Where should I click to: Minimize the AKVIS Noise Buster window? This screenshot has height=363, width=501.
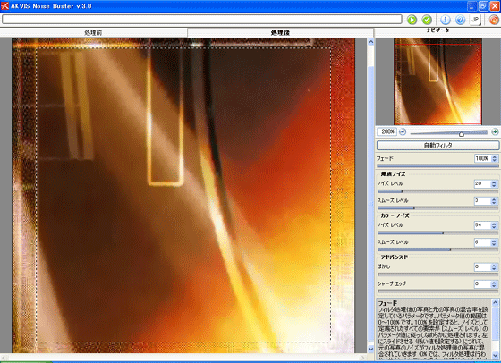pos(472,5)
